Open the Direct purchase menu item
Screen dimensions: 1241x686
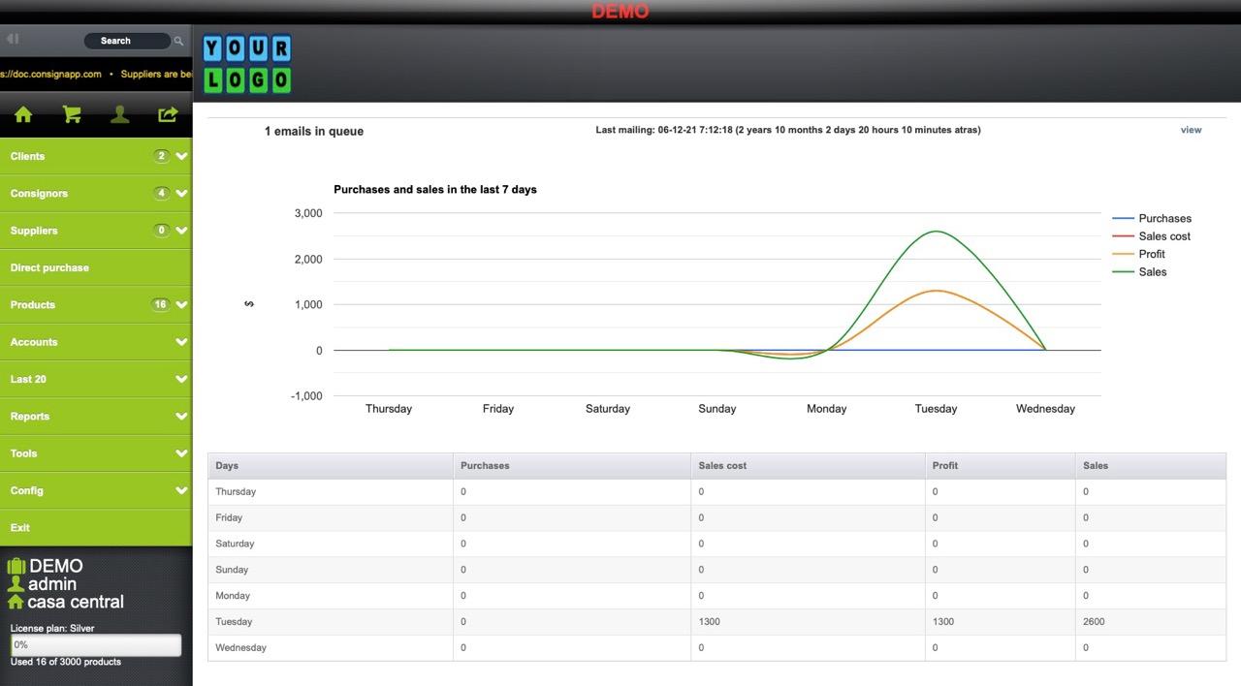(49, 267)
